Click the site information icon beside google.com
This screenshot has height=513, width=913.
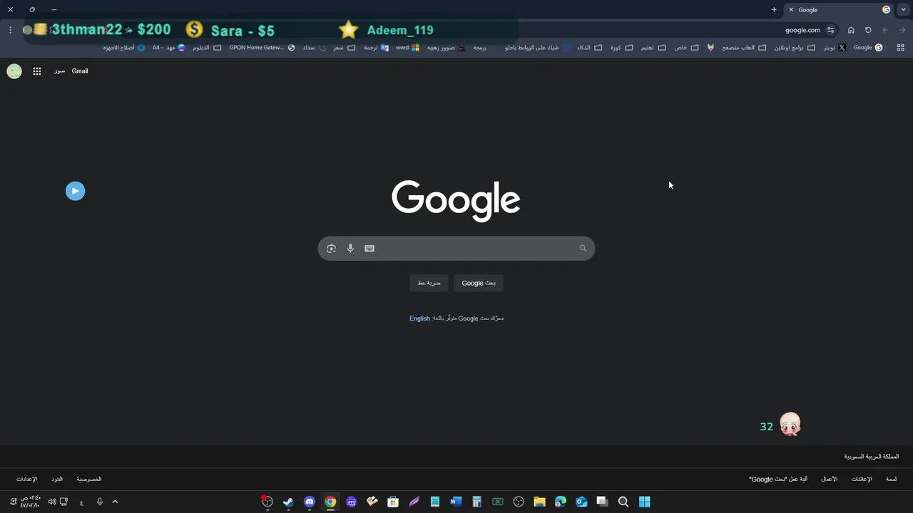(830, 30)
